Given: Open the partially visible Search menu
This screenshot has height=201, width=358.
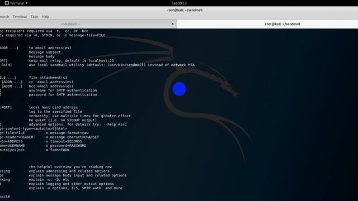Looking at the screenshot, I should [x=4, y=17].
